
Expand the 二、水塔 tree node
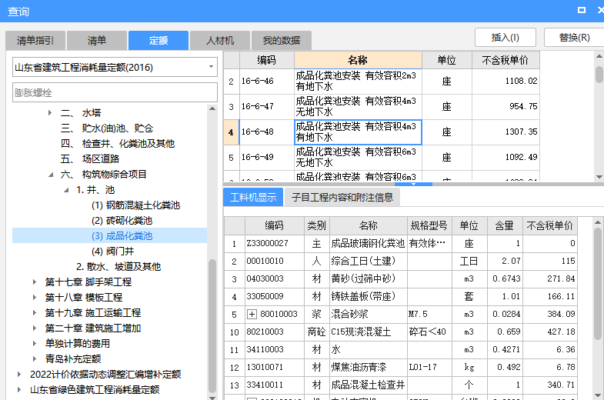tap(50, 113)
